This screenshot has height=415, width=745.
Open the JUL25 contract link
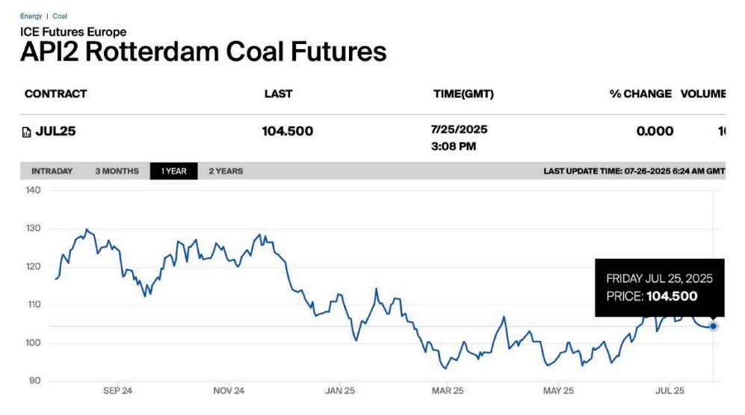pyautogui.click(x=55, y=131)
